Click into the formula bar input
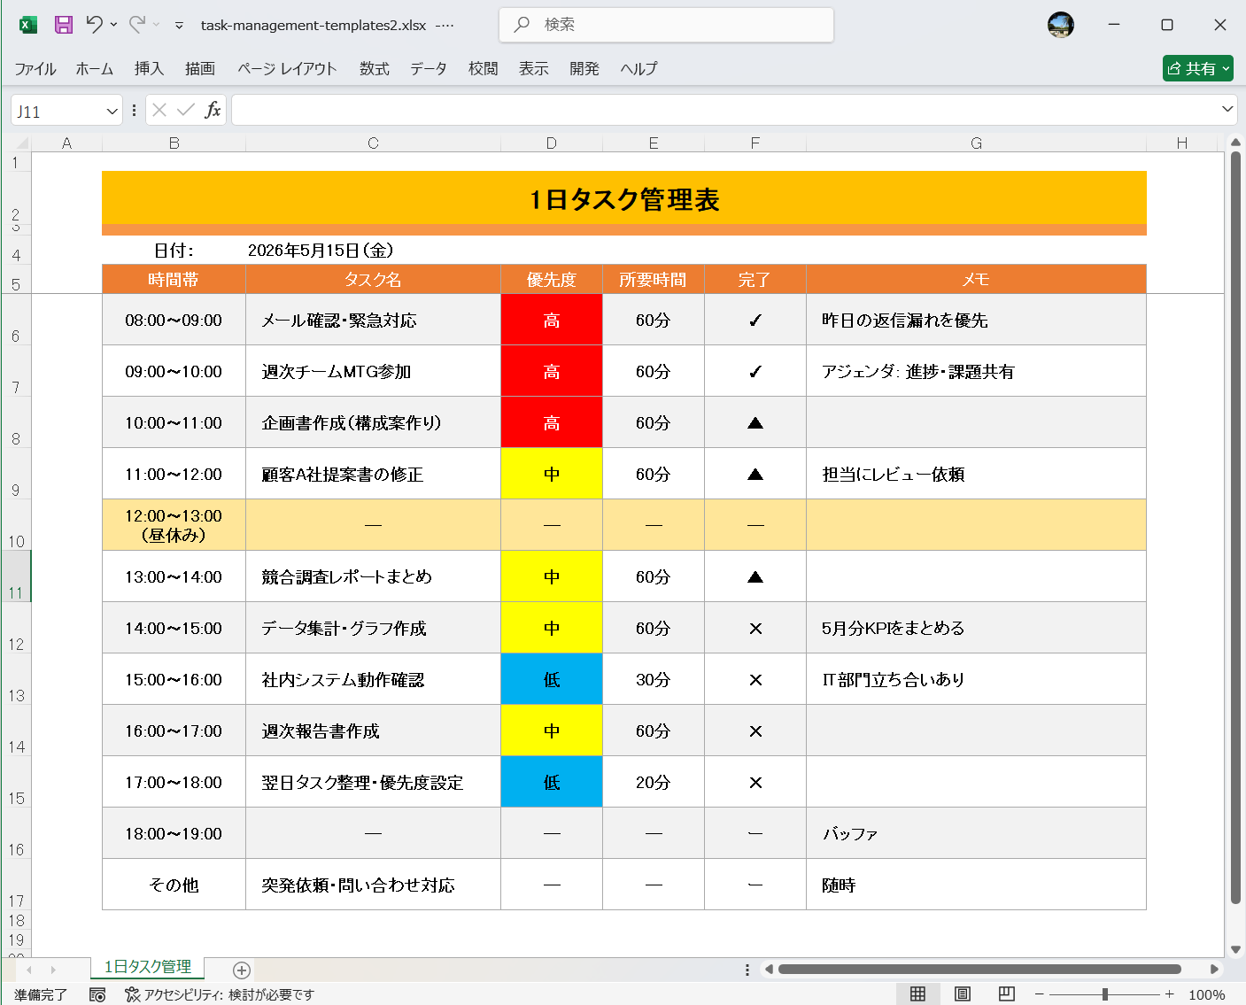The image size is (1246, 1005). (x=724, y=110)
